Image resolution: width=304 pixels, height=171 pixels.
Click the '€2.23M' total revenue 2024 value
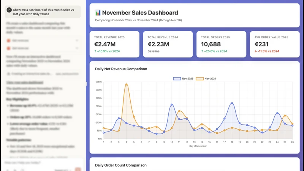[158, 44]
